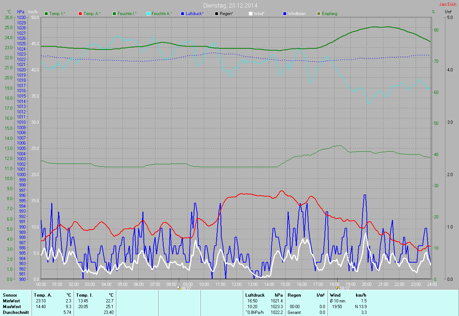Select the Luftdruck column header in table
459x316 pixels.
(256, 295)
